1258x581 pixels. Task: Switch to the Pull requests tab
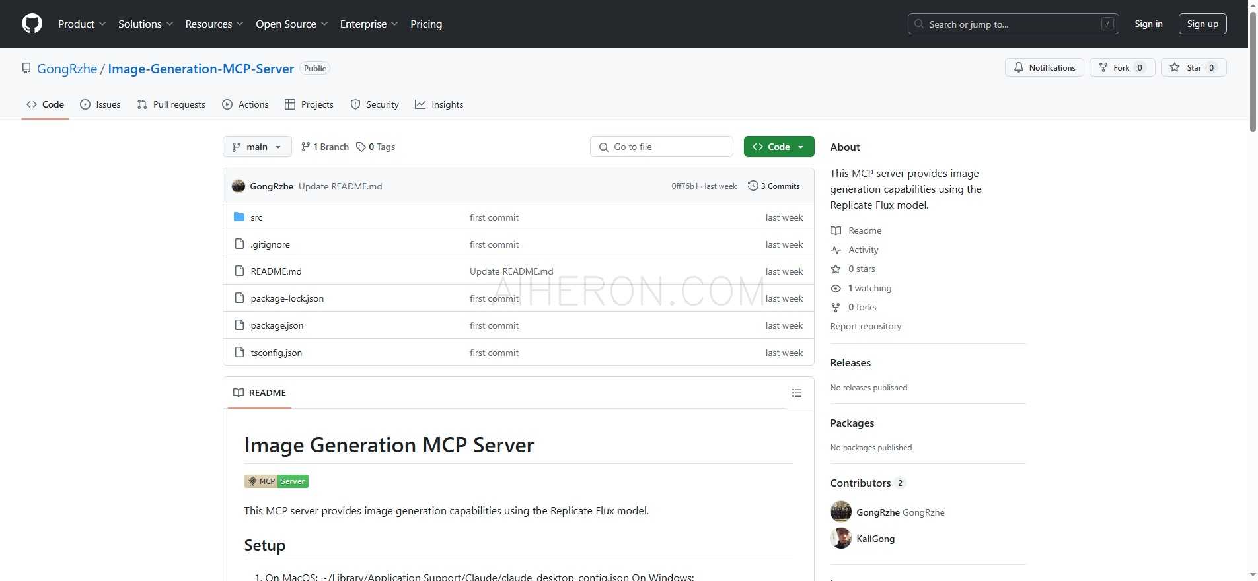pyautogui.click(x=171, y=104)
